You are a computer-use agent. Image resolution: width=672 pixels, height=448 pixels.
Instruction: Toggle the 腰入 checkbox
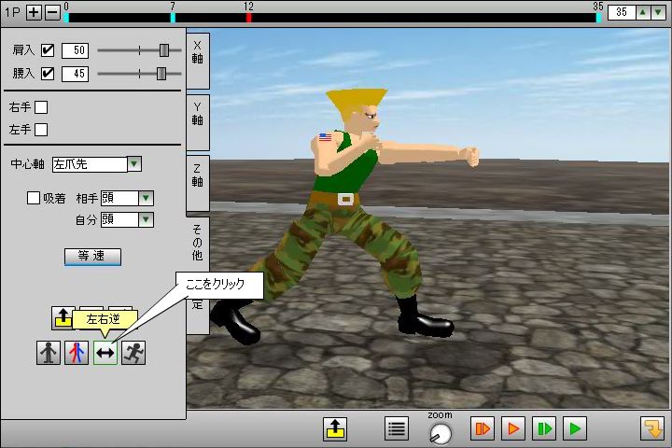tap(48, 74)
